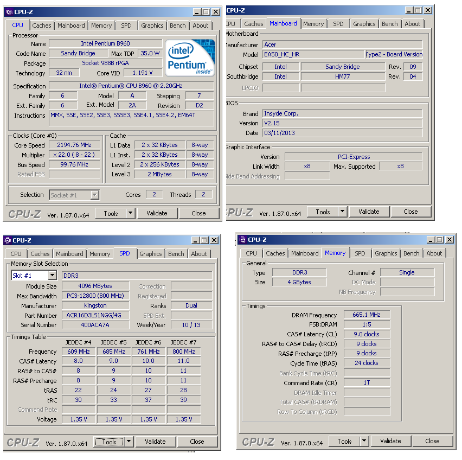Click the Command Rate value 1T
This screenshot has height=460, width=462.
tap(367, 382)
